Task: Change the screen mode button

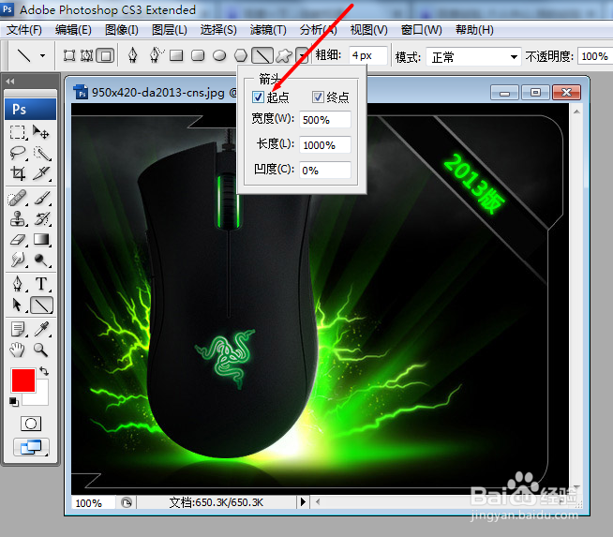Action: (31, 447)
